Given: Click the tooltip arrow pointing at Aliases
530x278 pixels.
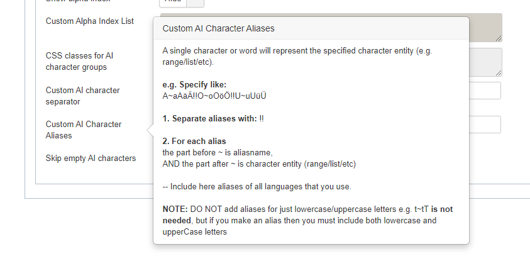Looking at the screenshot, I should [x=150, y=130].
